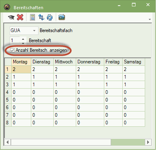This screenshot has width=156, height=150.
Task: Select Freitag cell in row 4
Action: point(113,92)
